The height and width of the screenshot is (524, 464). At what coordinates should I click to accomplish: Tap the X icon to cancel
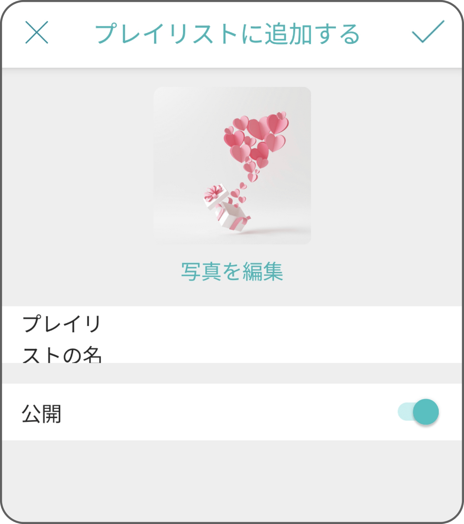(x=37, y=32)
